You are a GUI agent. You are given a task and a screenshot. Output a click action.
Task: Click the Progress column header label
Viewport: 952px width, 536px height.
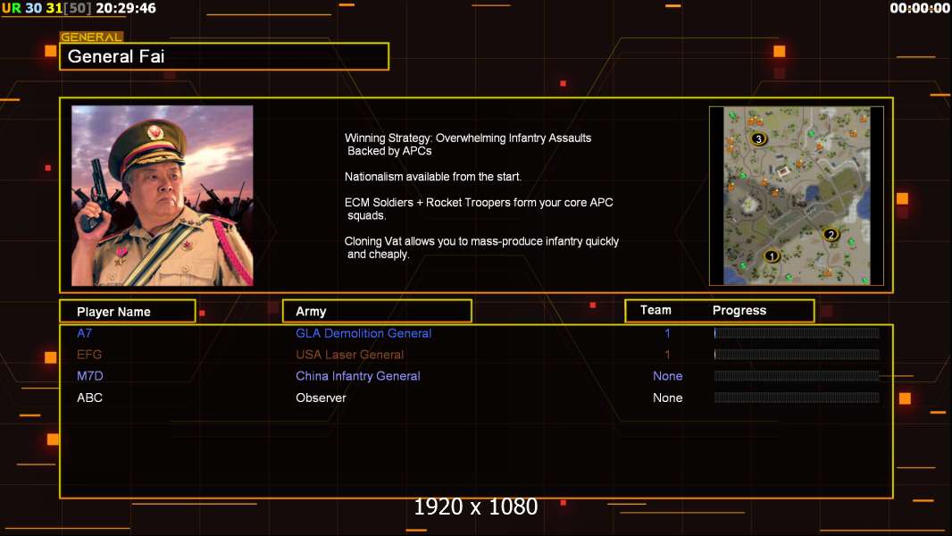pyautogui.click(x=739, y=310)
